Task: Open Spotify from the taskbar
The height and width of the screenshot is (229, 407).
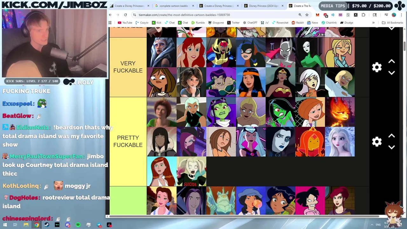Action: 78,225
